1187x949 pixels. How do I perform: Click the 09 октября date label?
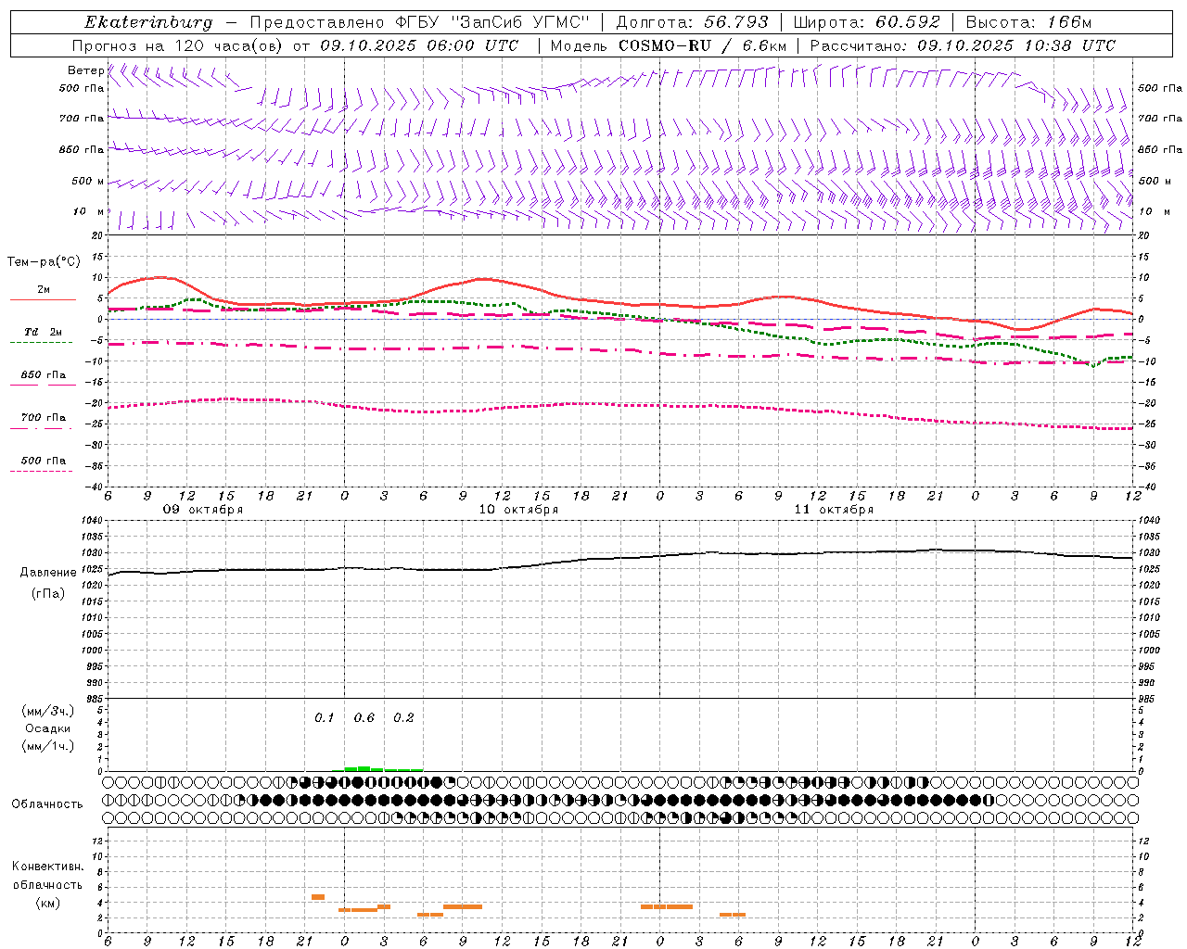203,510
